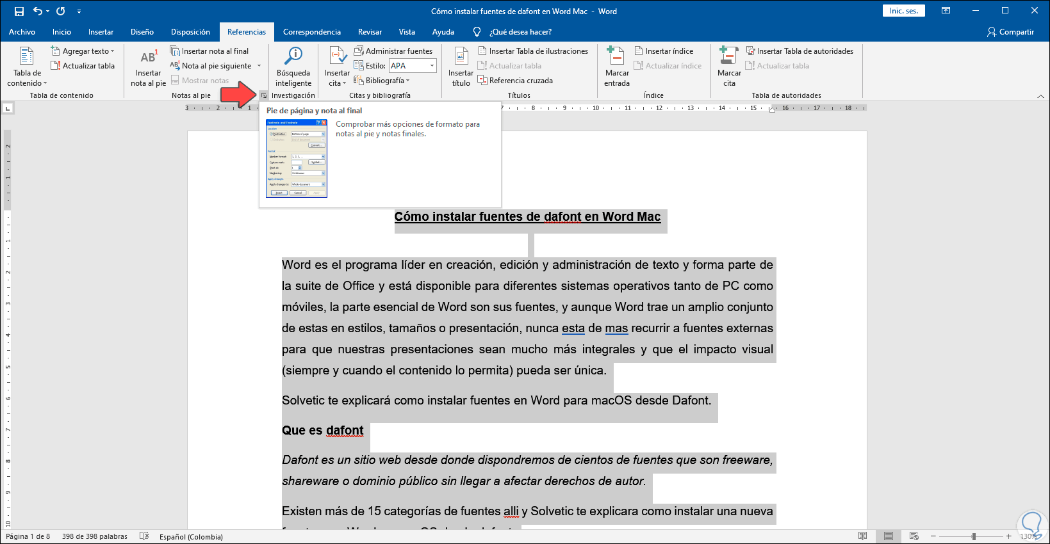Click the zoom slider handle
This screenshot has width=1050, height=544.
pyautogui.click(x=974, y=536)
